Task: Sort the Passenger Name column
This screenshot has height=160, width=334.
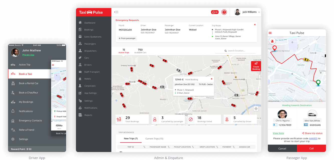Action: click(x=169, y=147)
